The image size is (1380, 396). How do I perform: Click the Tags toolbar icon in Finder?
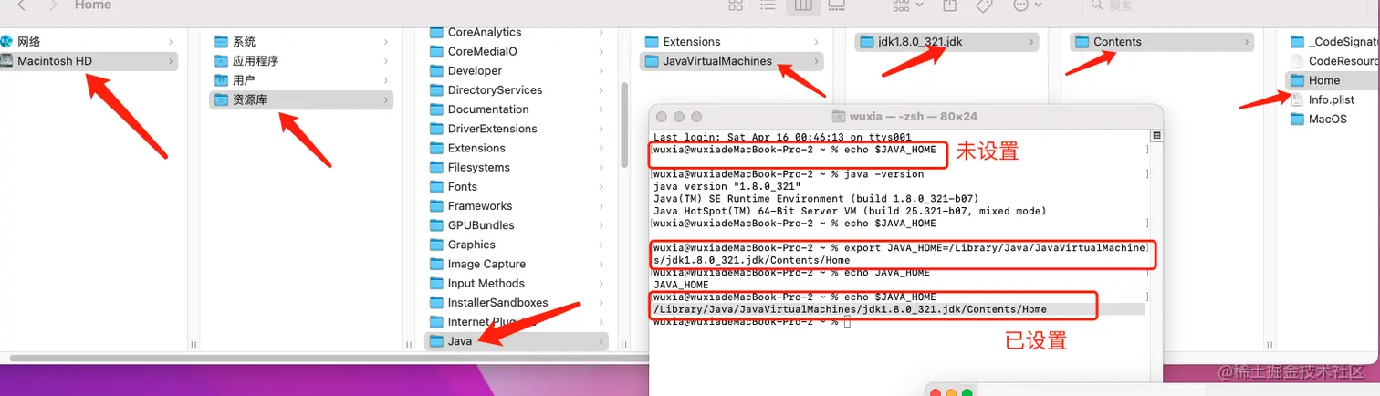click(984, 5)
